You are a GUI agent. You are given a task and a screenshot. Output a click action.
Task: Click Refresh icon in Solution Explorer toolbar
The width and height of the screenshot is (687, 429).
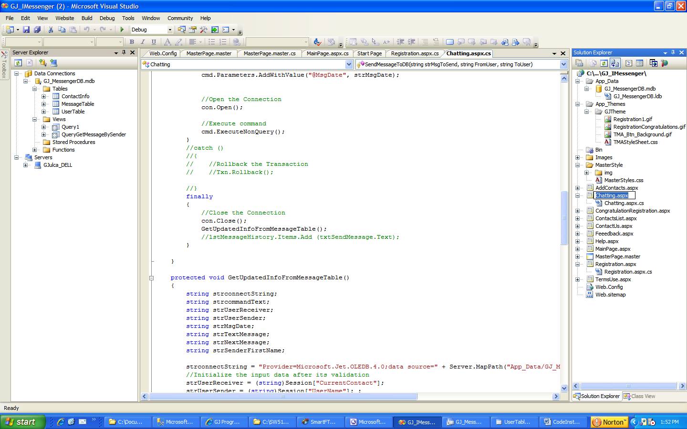click(x=604, y=63)
